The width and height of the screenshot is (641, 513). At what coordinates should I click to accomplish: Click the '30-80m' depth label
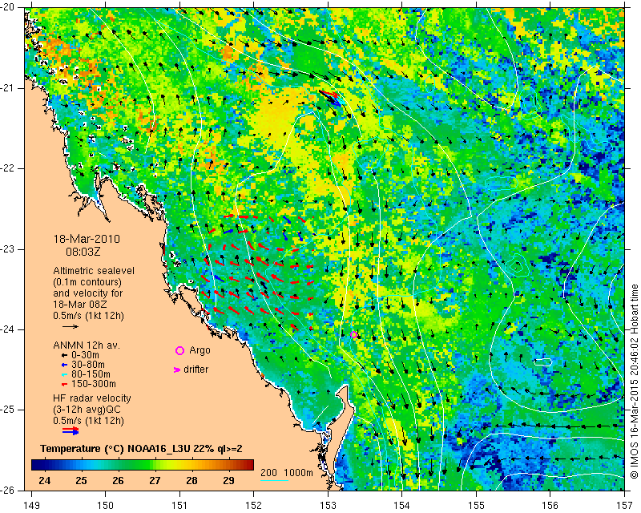pyautogui.click(x=88, y=365)
